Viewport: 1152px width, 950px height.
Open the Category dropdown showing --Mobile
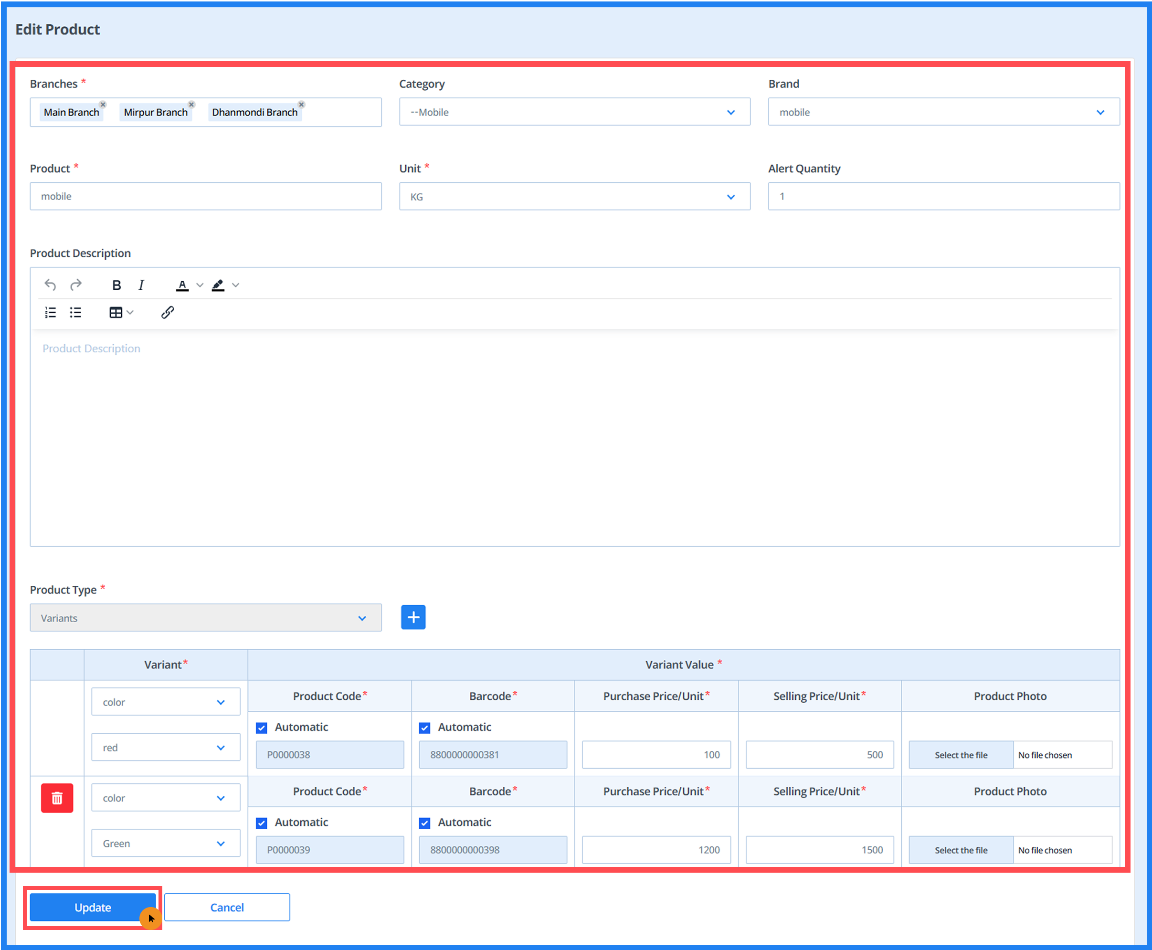[574, 112]
